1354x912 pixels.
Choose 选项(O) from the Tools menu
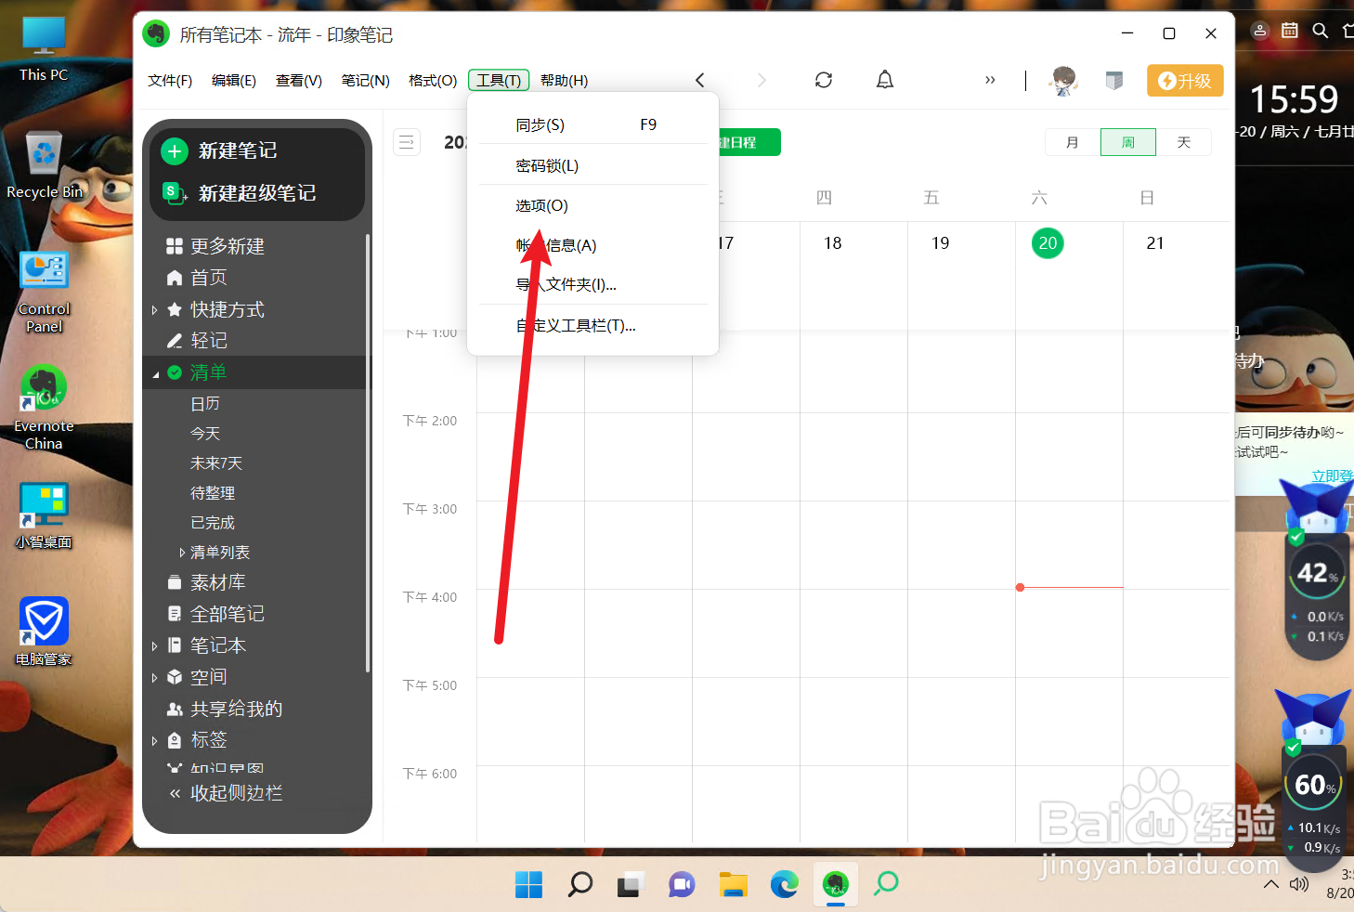[592, 205]
